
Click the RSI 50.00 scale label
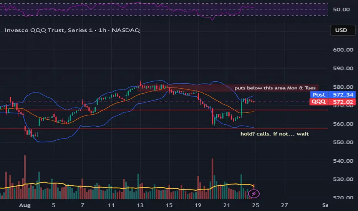click(341, 9)
